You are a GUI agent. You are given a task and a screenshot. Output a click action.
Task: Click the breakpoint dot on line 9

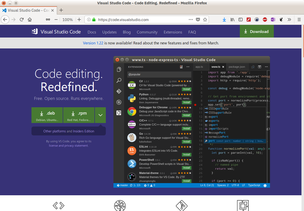click(x=195, y=104)
